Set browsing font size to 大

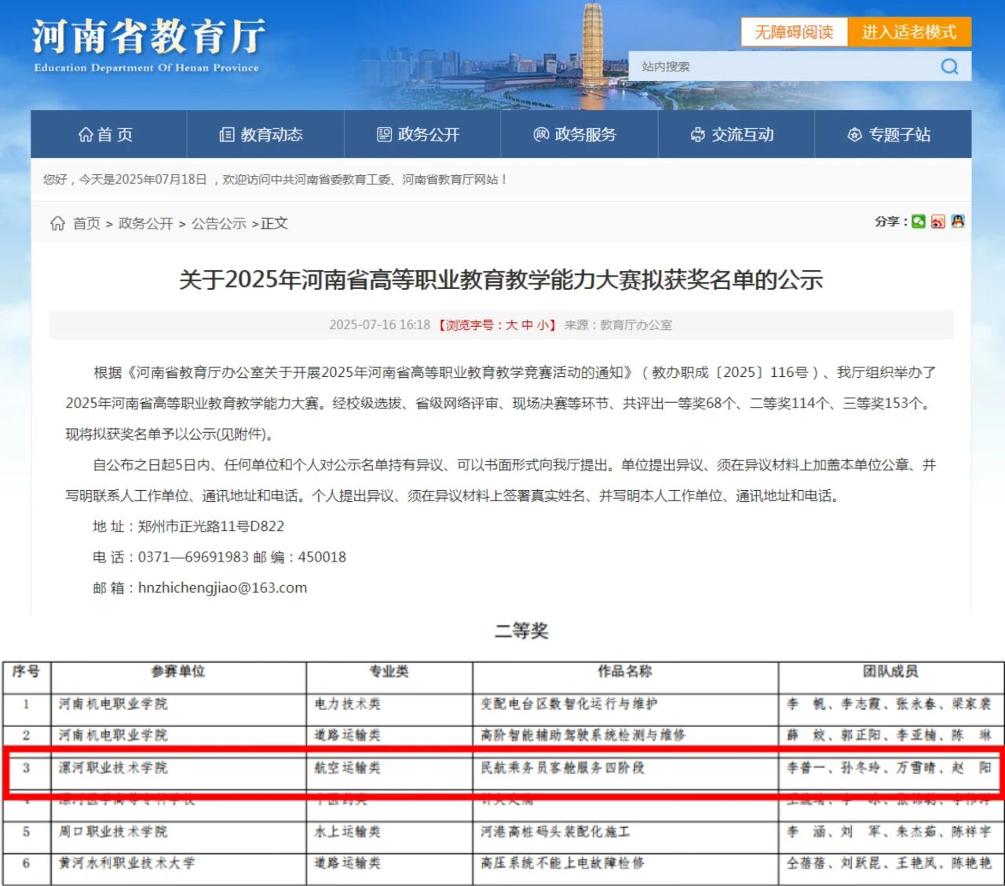512,325
